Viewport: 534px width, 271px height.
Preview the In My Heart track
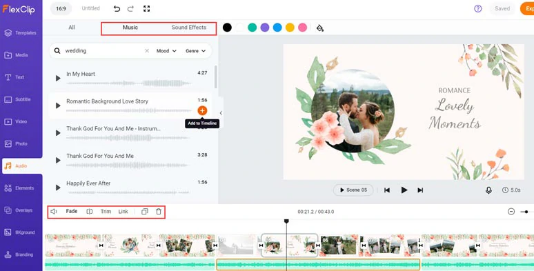[x=58, y=79]
